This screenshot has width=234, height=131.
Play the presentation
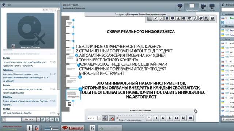(x=170, y=118)
